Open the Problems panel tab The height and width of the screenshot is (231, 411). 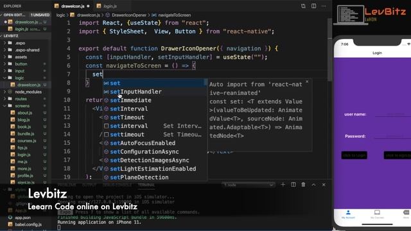[67, 185]
